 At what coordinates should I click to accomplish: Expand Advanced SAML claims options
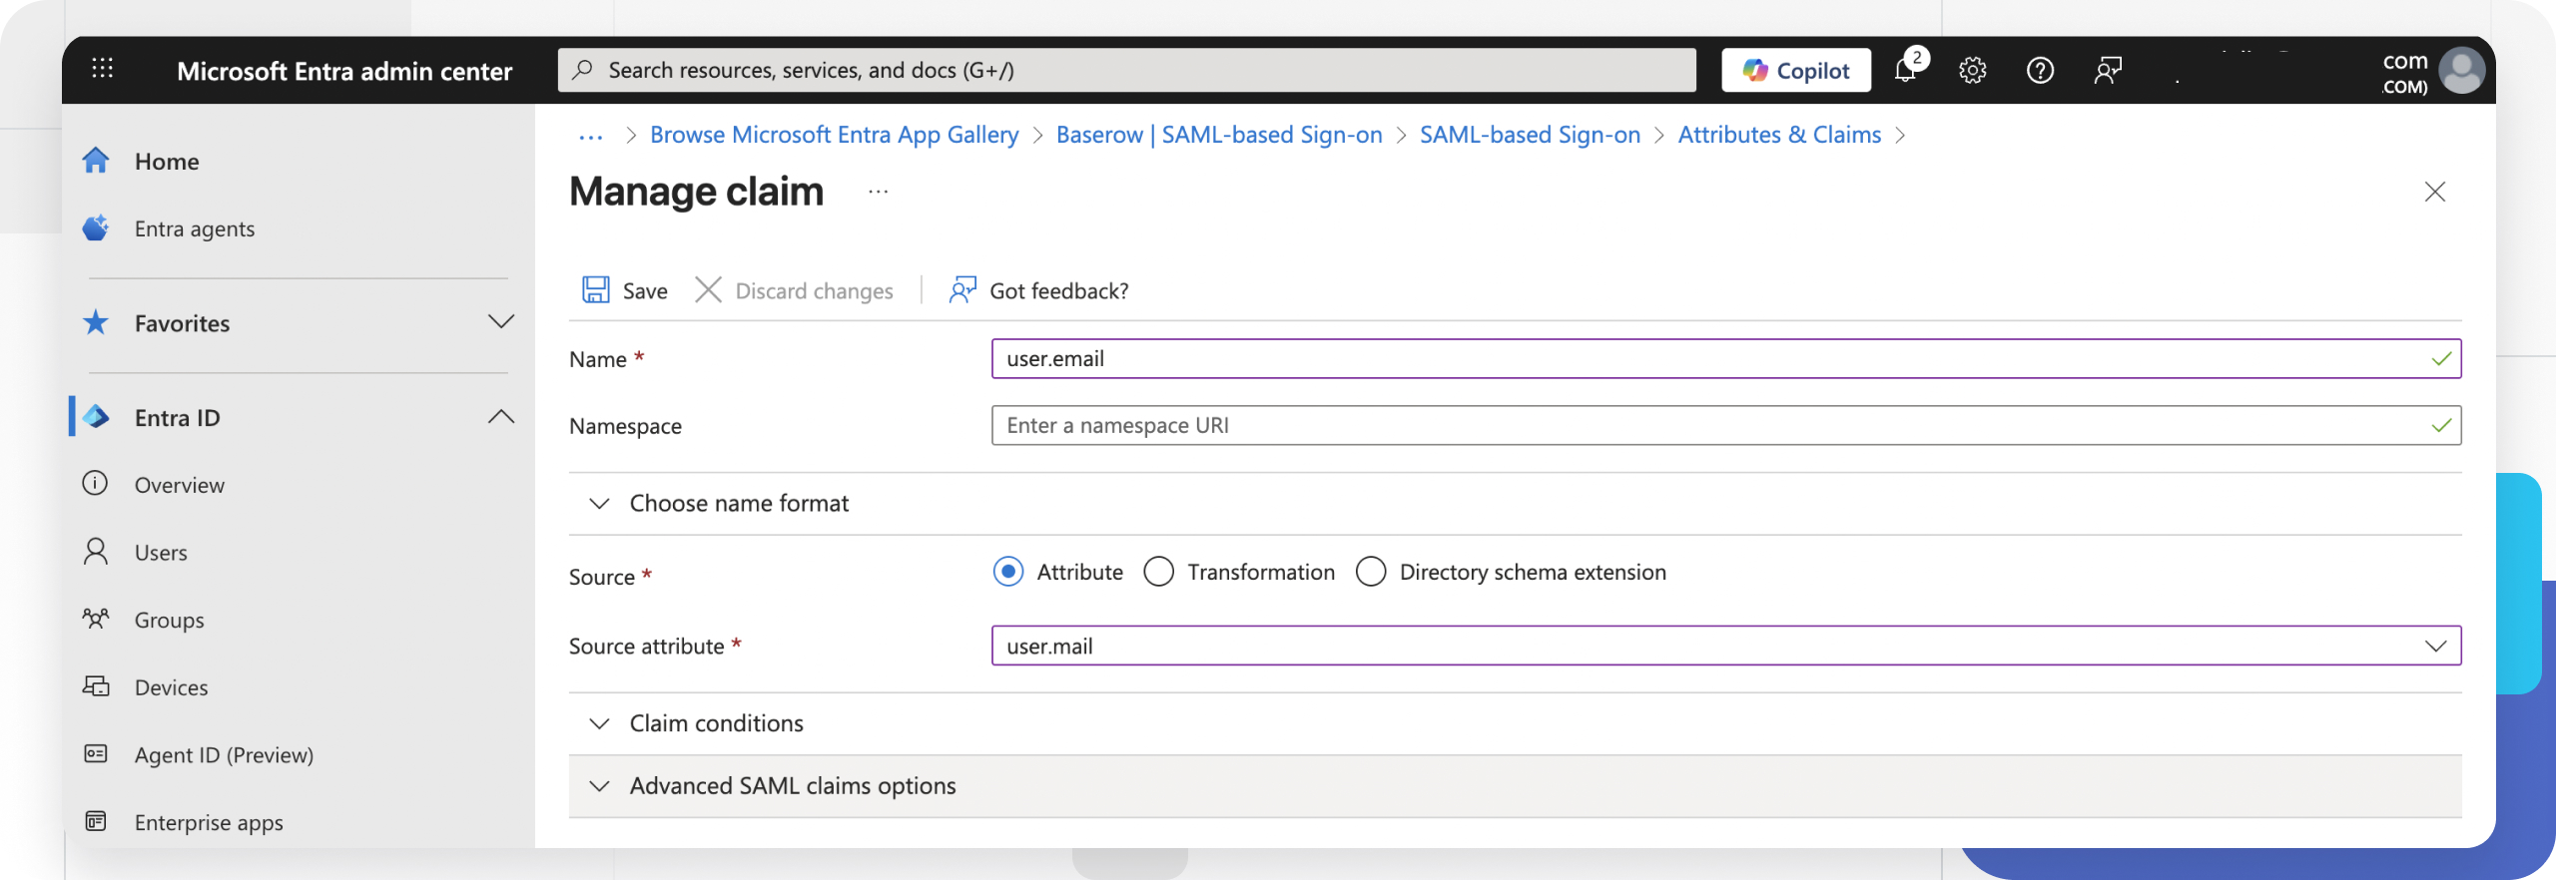599,786
